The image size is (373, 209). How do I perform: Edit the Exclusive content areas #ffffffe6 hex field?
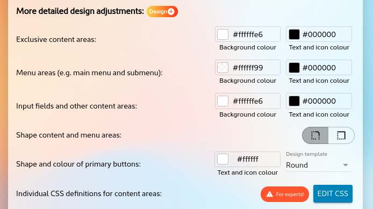click(x=248, y=34)
